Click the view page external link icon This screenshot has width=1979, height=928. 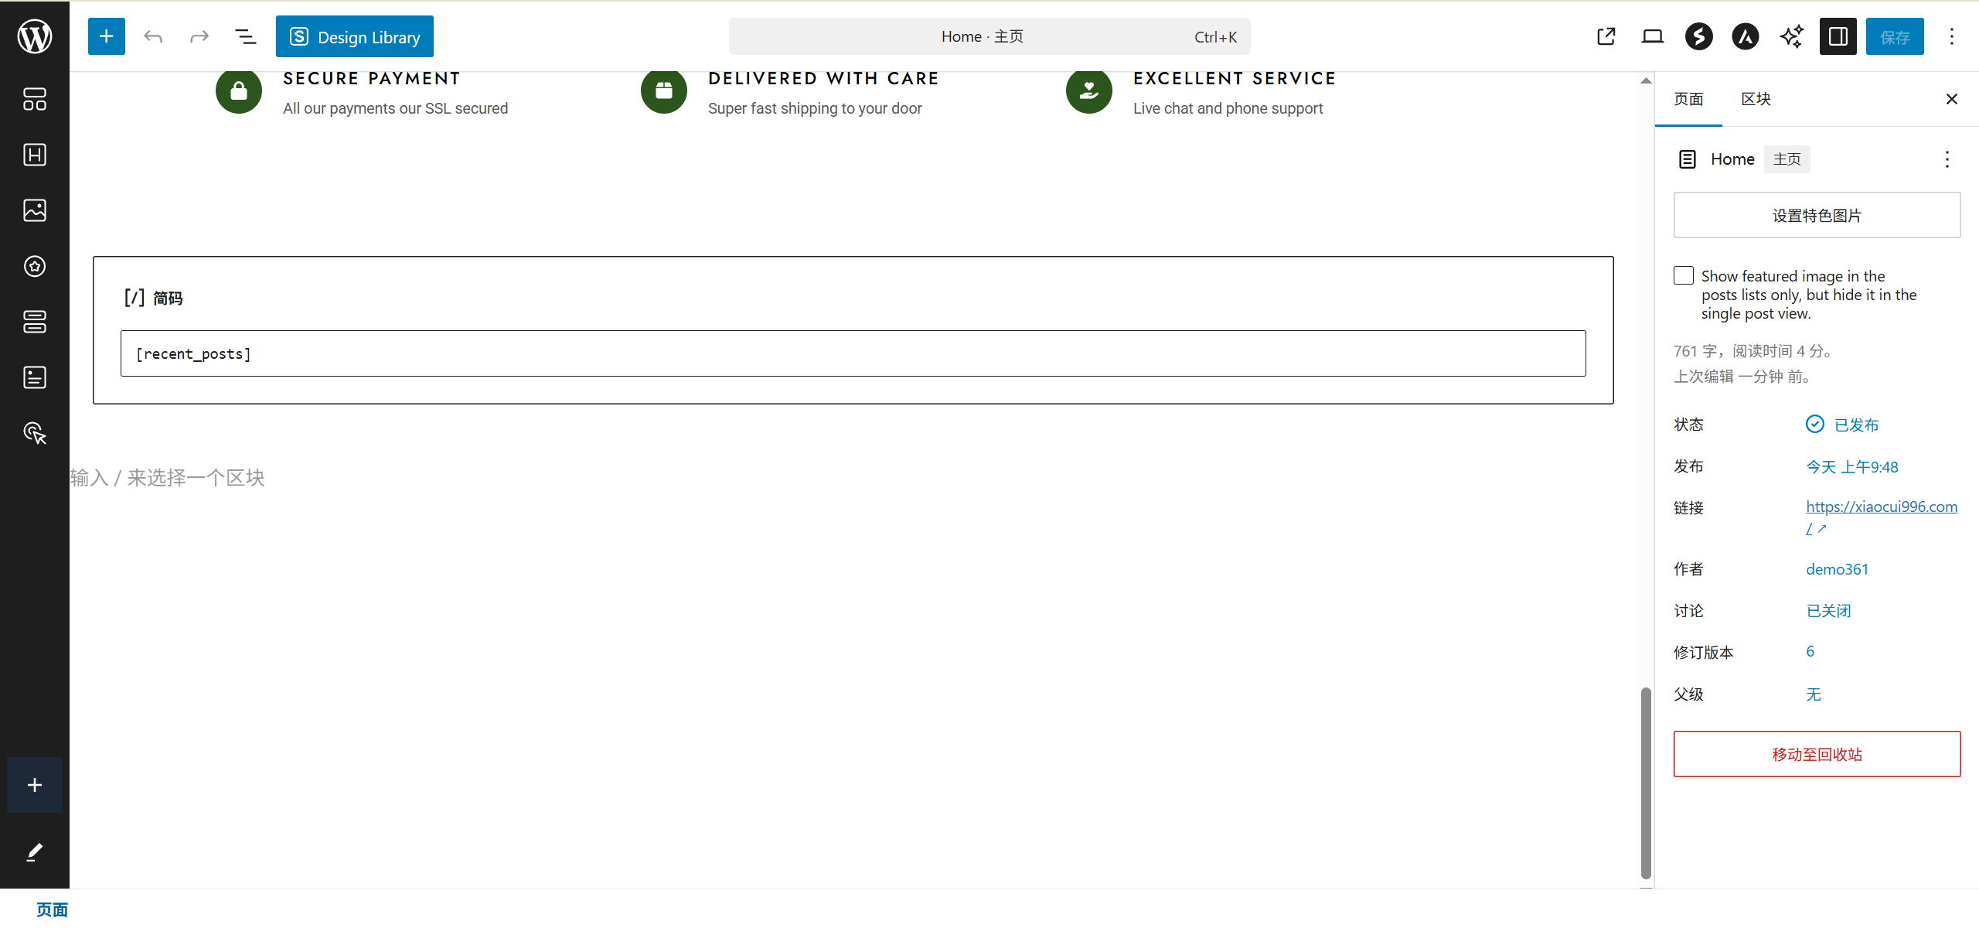[x=1606, y=36]
